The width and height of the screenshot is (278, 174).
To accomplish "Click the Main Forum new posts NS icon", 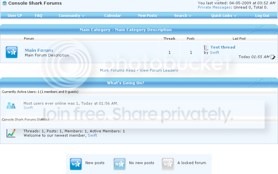I will click(12, 52).
